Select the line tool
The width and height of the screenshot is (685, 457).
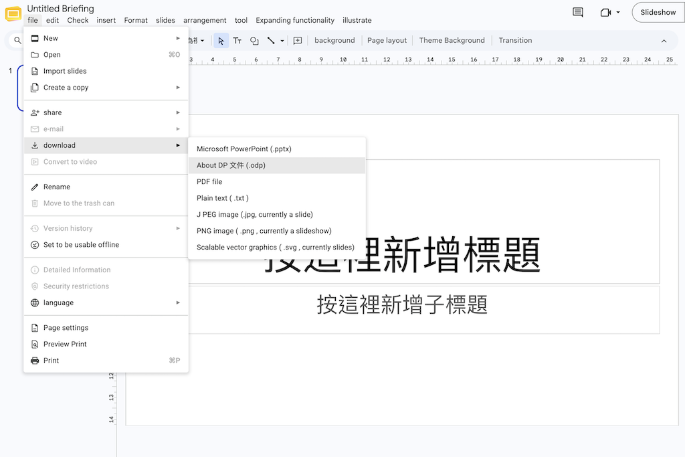pos(271,41)
